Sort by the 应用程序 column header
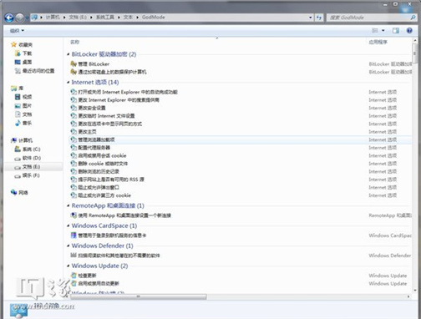The height and width of the screenshot is (319, 421). (x=378, y=42)
